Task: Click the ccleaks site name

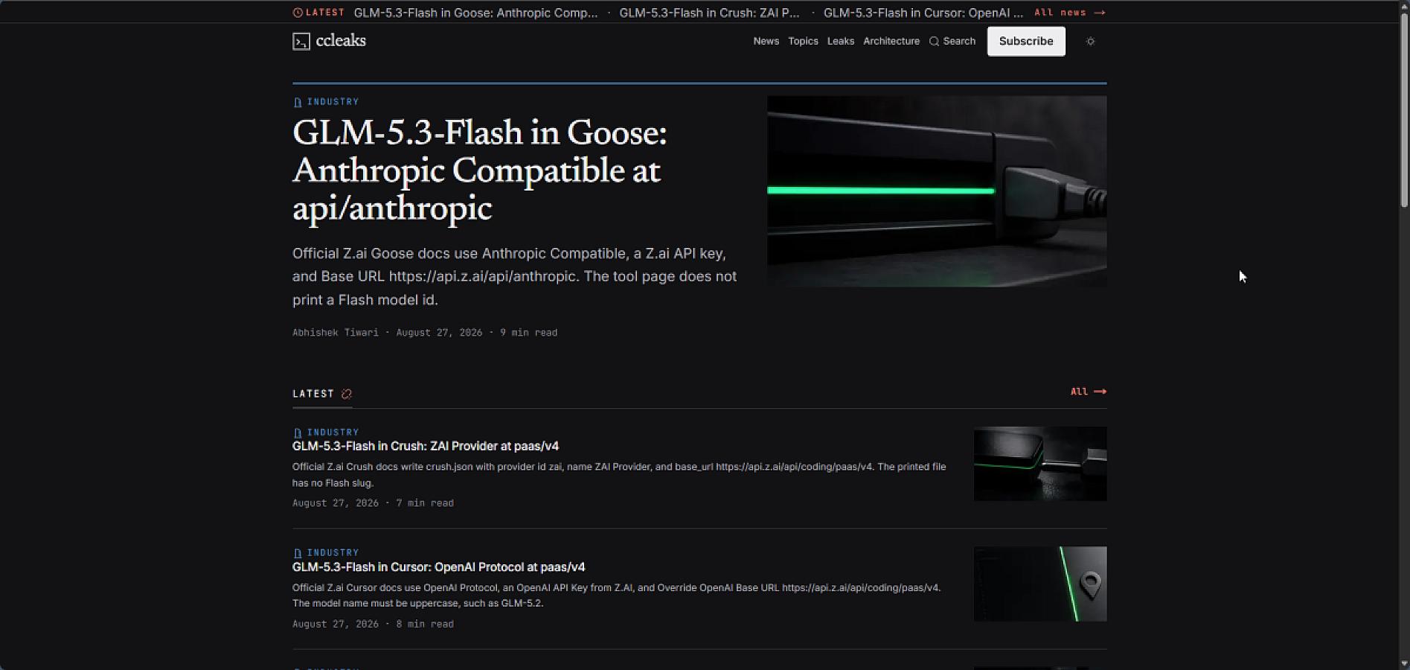Action: (x=341, y=41)
